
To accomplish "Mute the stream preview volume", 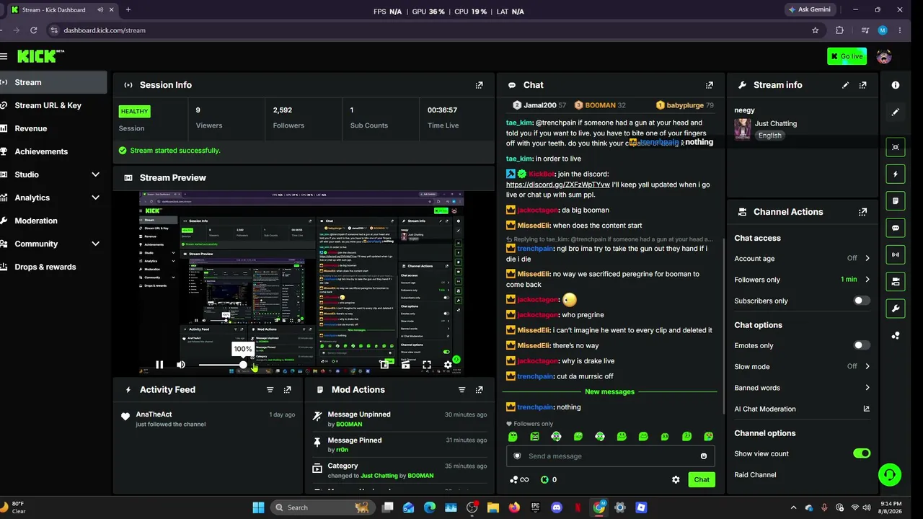I will tap(181, 365).
